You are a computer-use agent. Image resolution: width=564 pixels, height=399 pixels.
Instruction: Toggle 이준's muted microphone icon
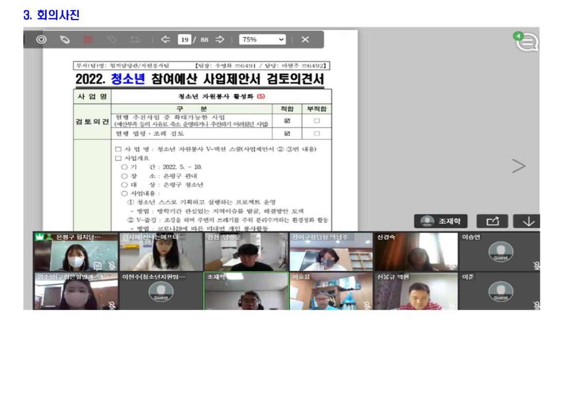tap(537, 306)
